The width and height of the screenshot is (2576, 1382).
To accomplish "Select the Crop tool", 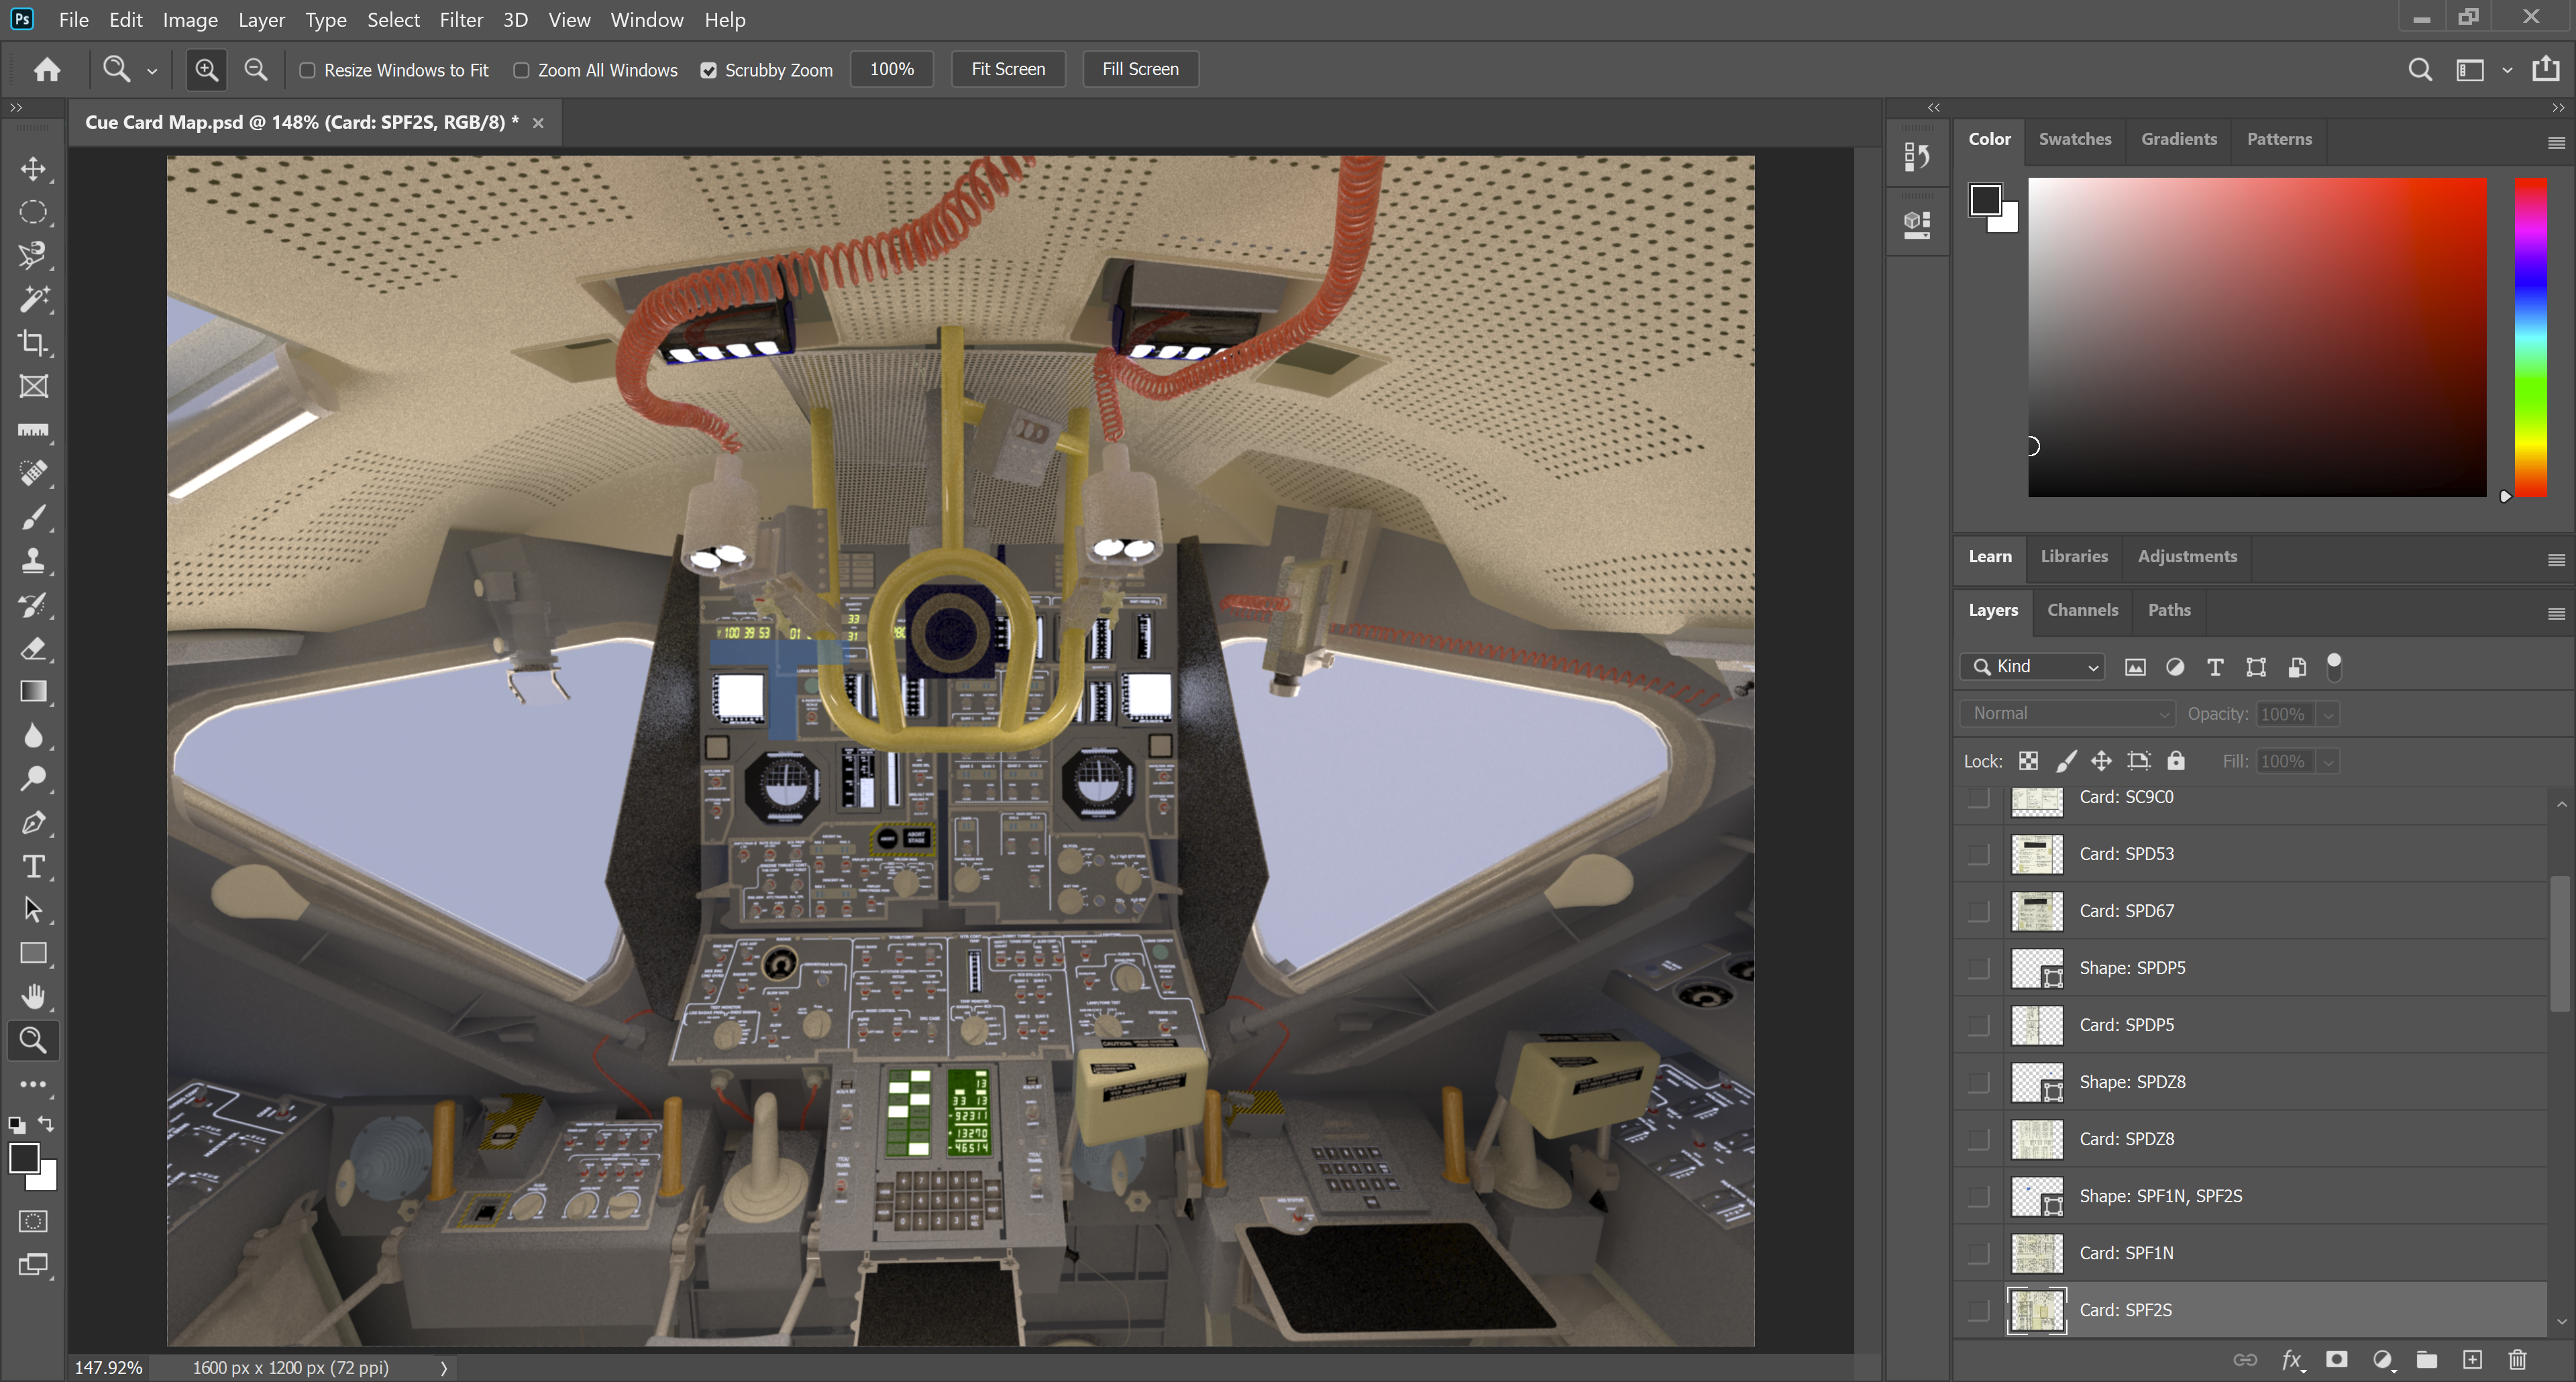I will pos(33,343).
